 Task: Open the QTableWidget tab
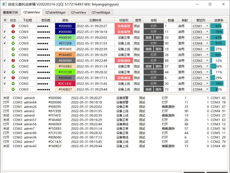coord(55,12)
